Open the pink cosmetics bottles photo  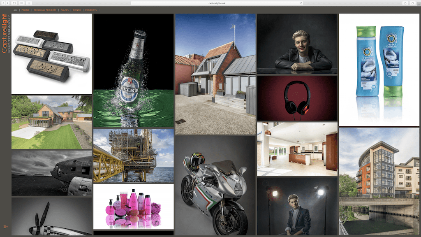click(134, 207)
